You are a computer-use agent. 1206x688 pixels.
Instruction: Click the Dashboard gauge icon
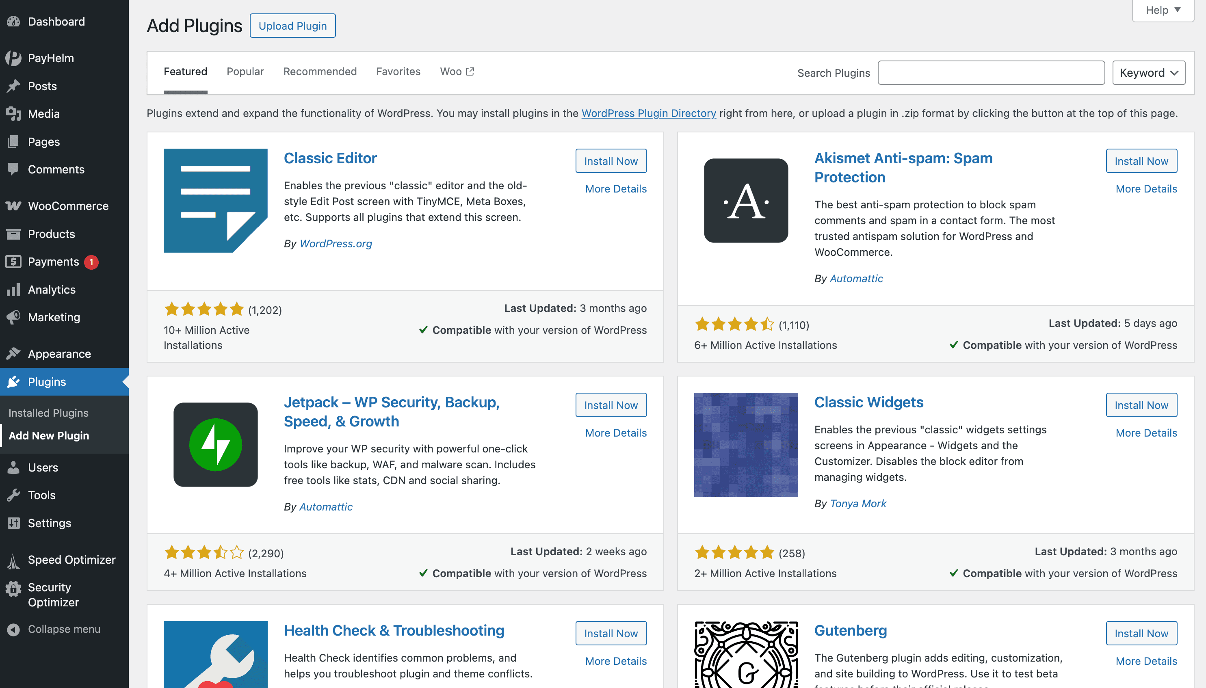point(14,21)
